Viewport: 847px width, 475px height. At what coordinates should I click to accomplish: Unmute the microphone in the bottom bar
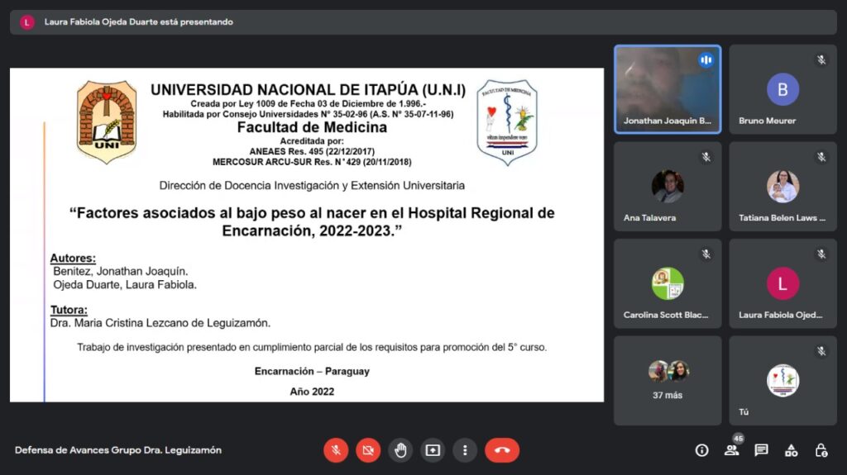pyautogui.click(x=336, y=450)
